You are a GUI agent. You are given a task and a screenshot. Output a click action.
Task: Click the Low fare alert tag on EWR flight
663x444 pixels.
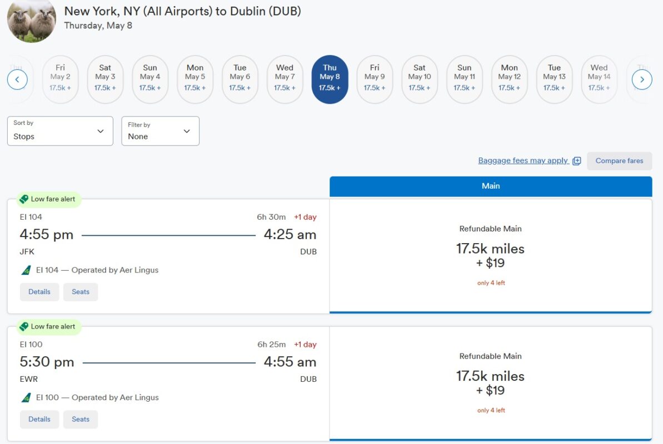[x=49, y=326]
